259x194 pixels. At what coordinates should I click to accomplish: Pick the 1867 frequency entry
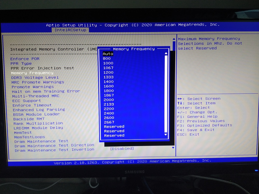(x=109, y=95)
